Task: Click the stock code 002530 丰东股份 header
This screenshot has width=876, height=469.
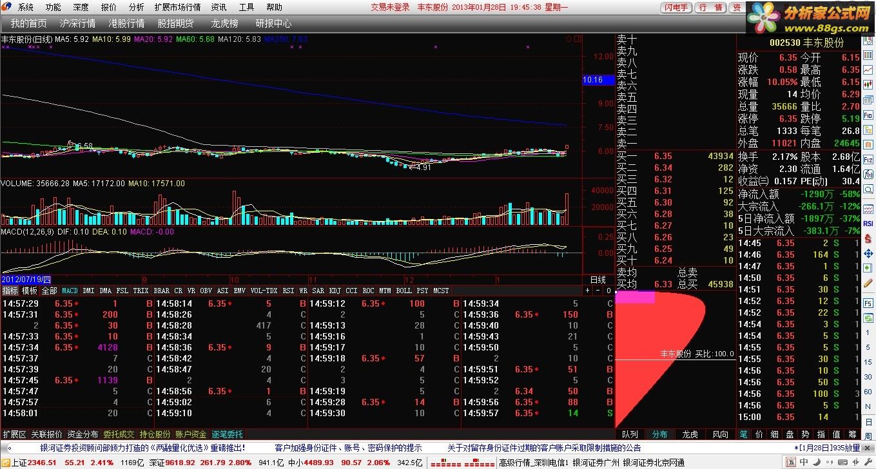Action: 806,43
